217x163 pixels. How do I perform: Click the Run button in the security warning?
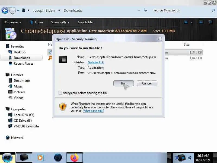coord(124,83)
